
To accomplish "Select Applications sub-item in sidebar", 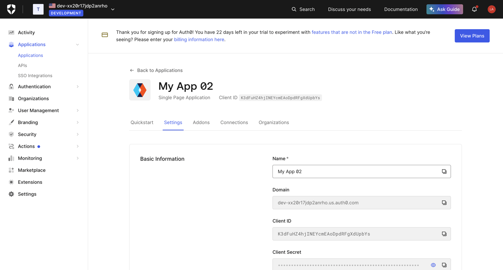I will [30, 55].
